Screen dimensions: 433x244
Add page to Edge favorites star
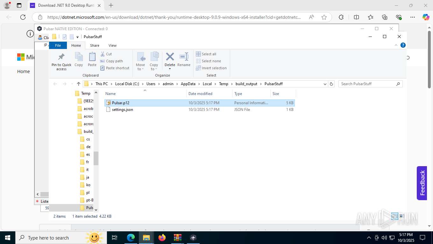pyautogui.click(x=324, y=17)
